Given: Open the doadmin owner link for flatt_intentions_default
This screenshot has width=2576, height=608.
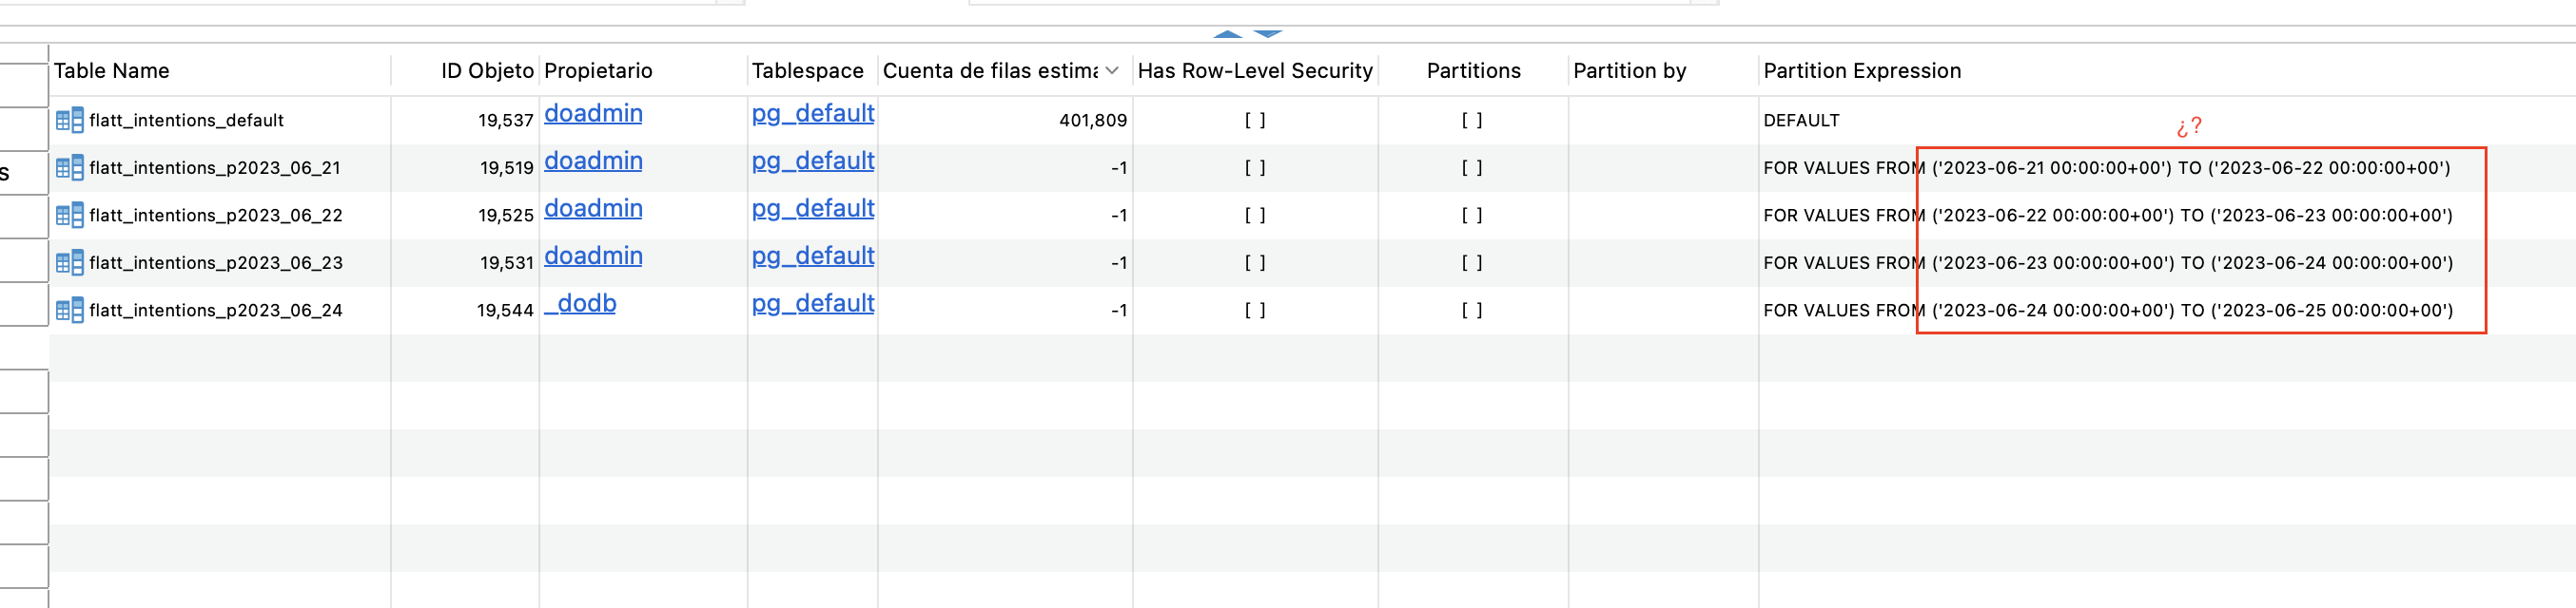Looking at the screenshot, I should point(592,113).
